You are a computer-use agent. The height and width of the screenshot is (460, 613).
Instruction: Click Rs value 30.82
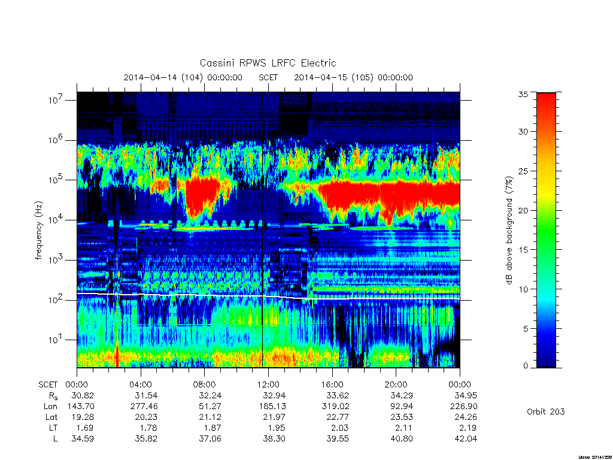[x=83, y=395]
